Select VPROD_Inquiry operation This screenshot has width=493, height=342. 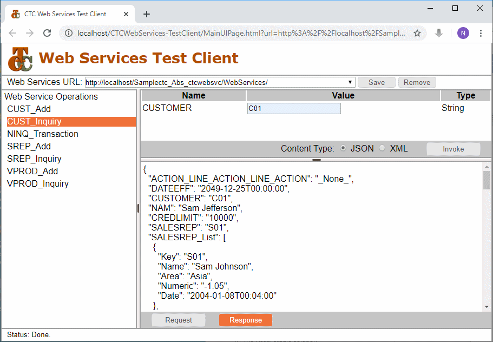click(x=38, y=183)
